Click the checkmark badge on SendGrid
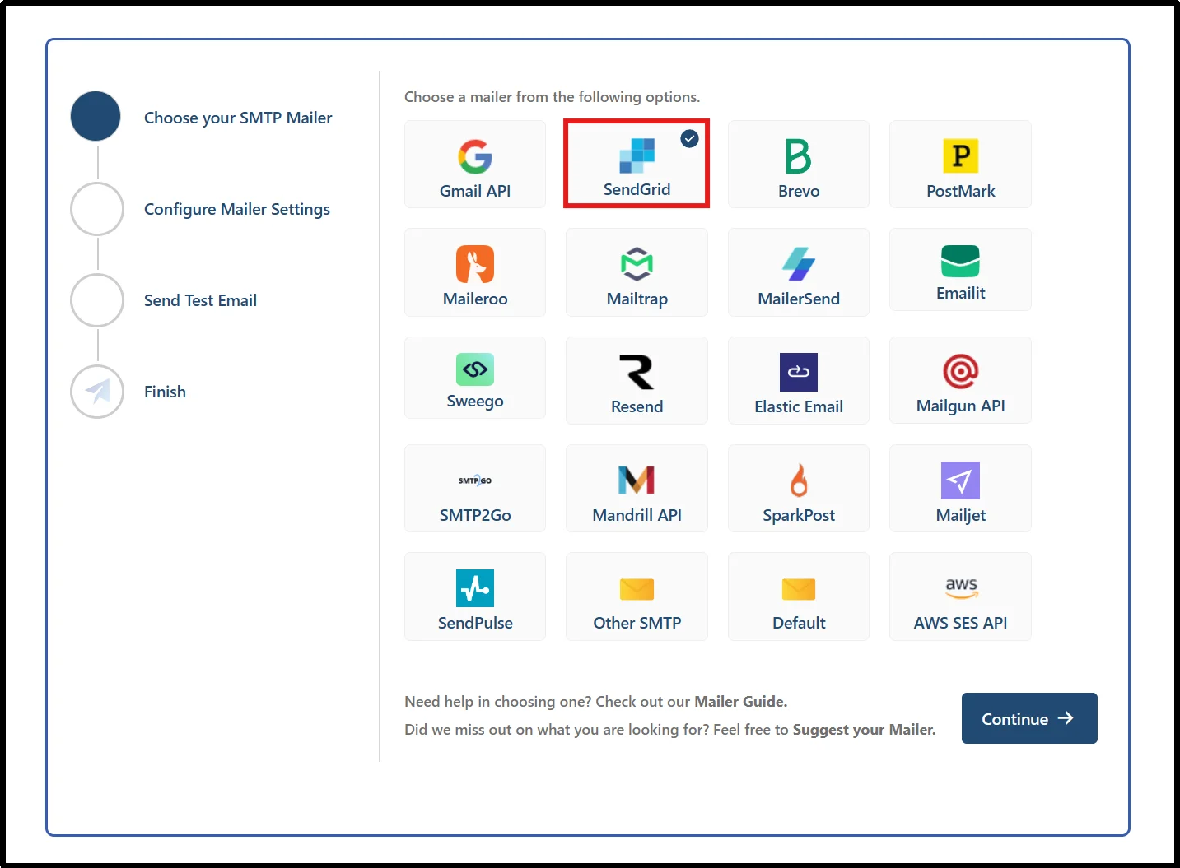Screen dimensions: 1180x868 pyautogui.click(x=689, y=139)
